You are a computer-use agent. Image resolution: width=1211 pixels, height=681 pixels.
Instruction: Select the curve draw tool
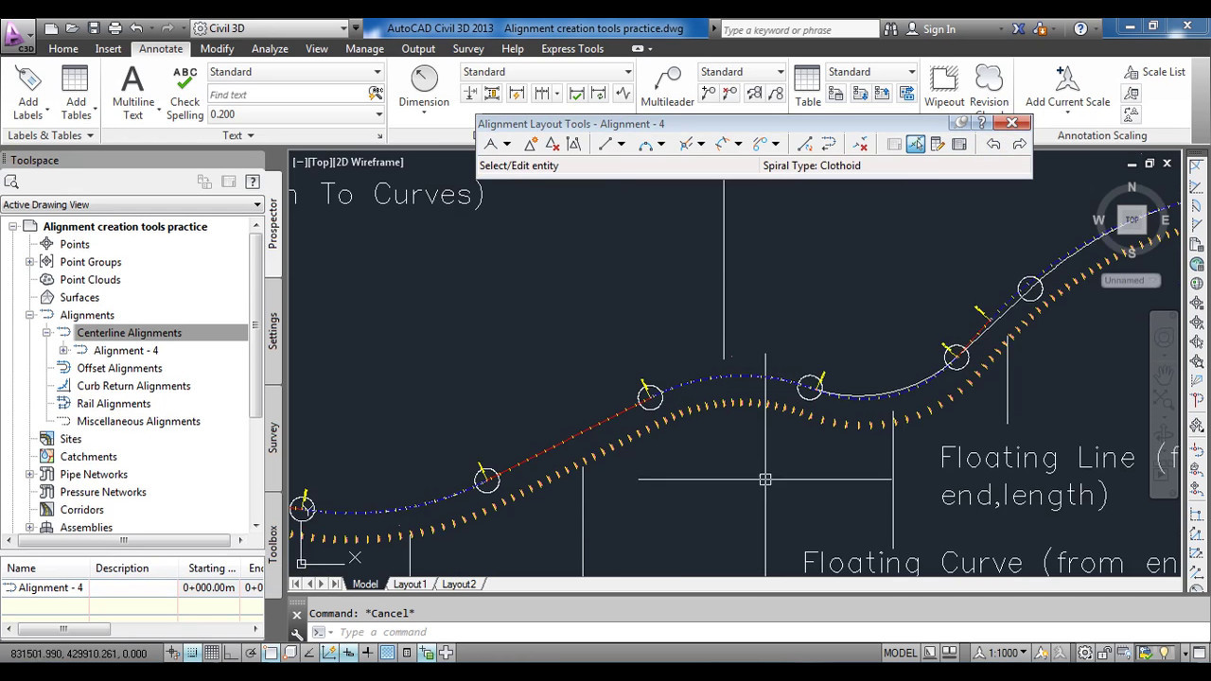click(645, 144)
